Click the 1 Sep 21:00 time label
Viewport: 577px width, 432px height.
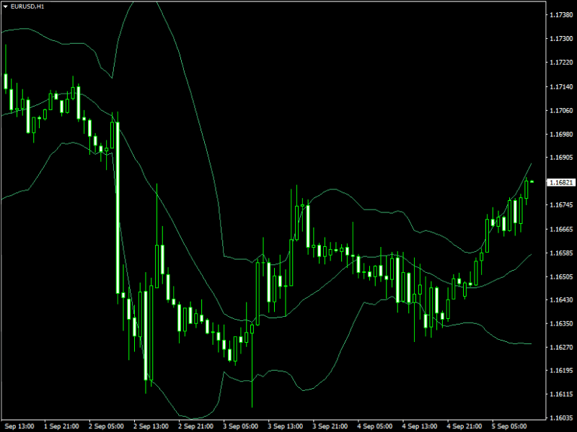(61, 426)
